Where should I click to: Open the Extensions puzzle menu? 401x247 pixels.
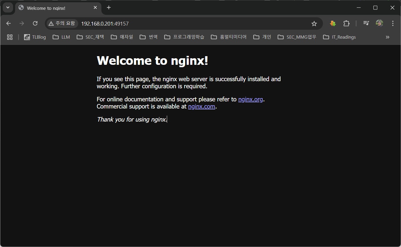point(346,23)
